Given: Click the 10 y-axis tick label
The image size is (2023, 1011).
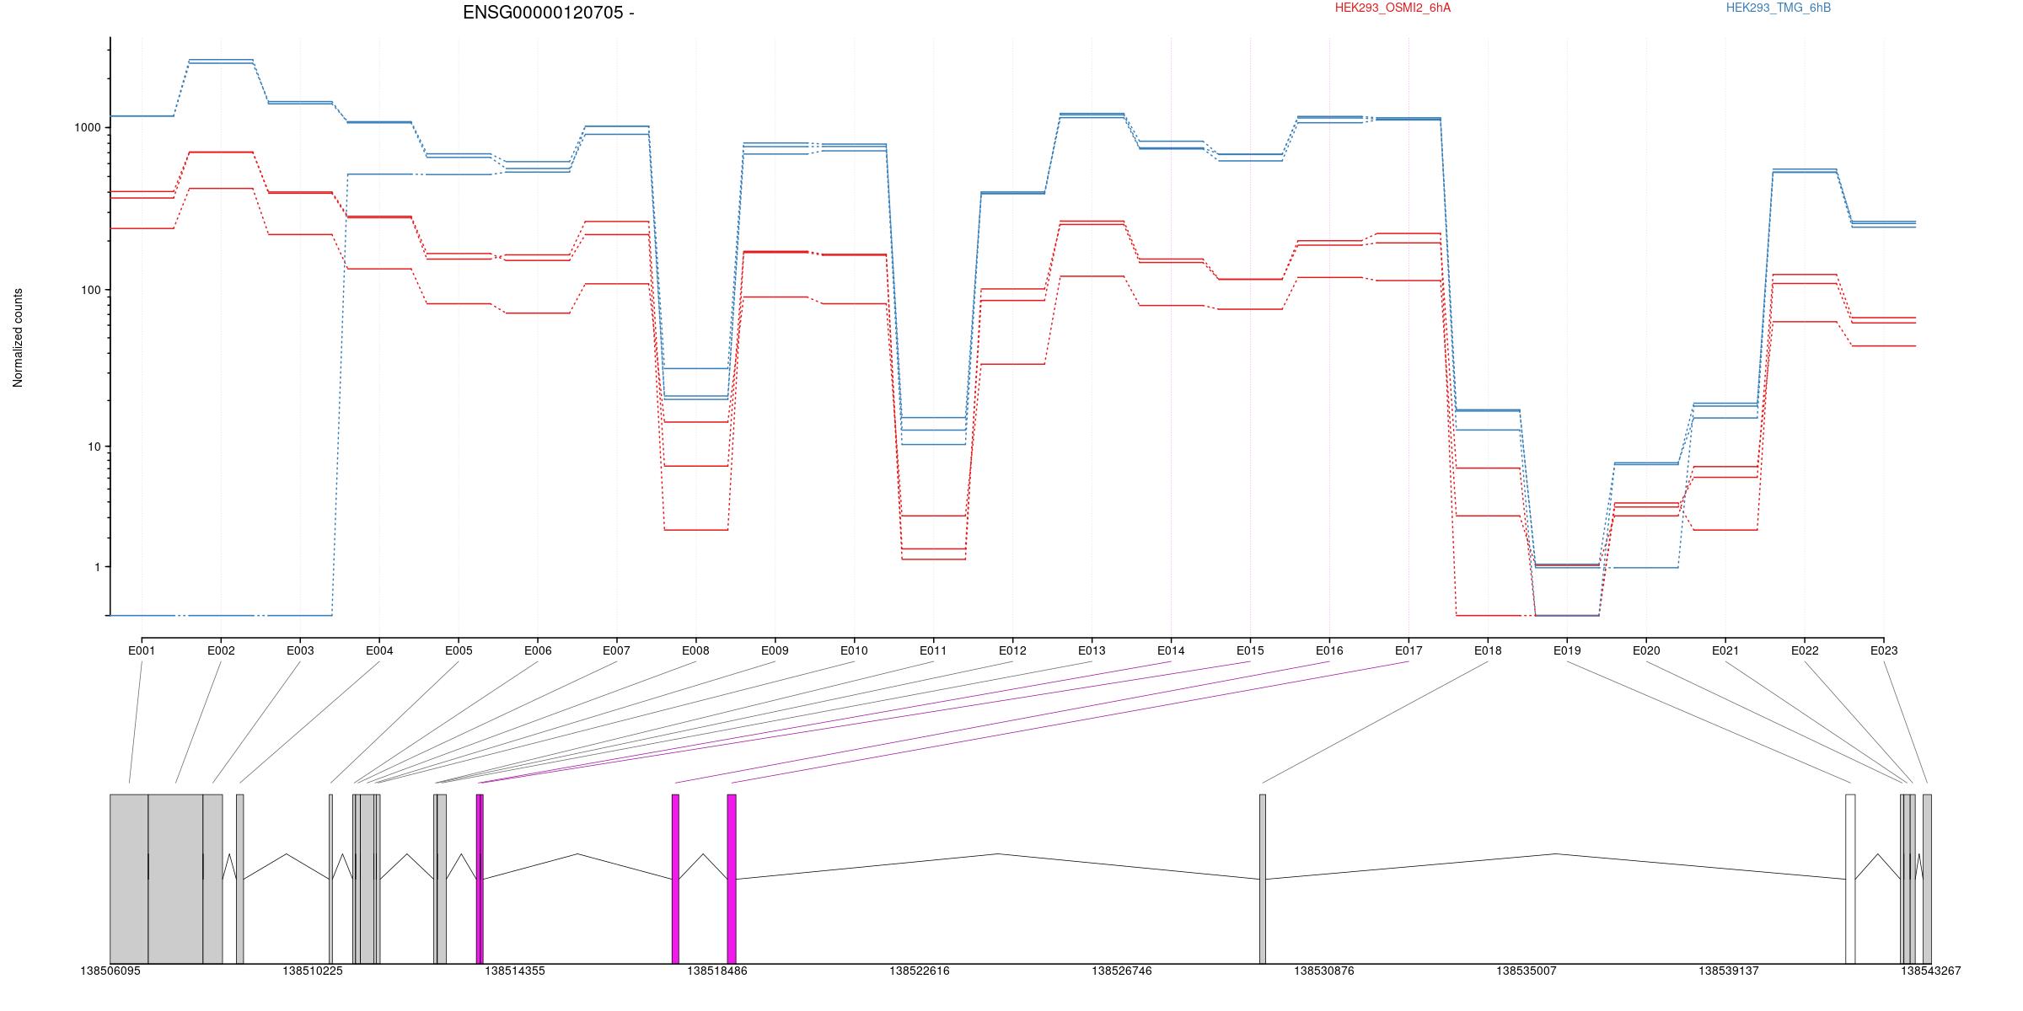Looking at the screenshot, I should click(94, 447).
